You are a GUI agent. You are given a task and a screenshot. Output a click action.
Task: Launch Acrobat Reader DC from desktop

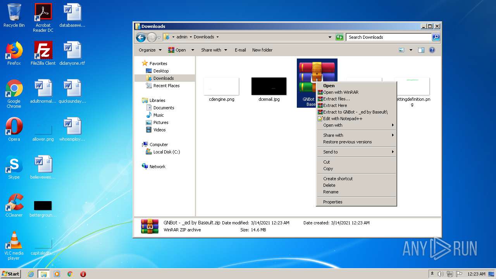tap(43, 18)
